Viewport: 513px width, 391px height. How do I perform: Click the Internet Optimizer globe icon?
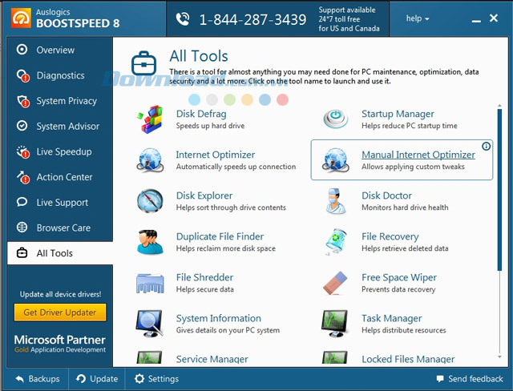click(x=150, y=160)
